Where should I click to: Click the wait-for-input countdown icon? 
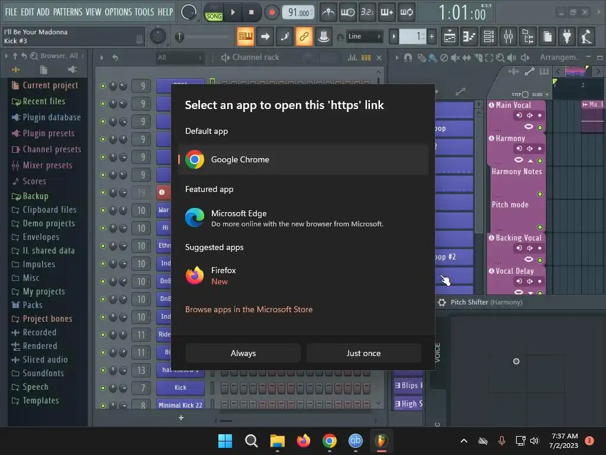coord(347,12)
